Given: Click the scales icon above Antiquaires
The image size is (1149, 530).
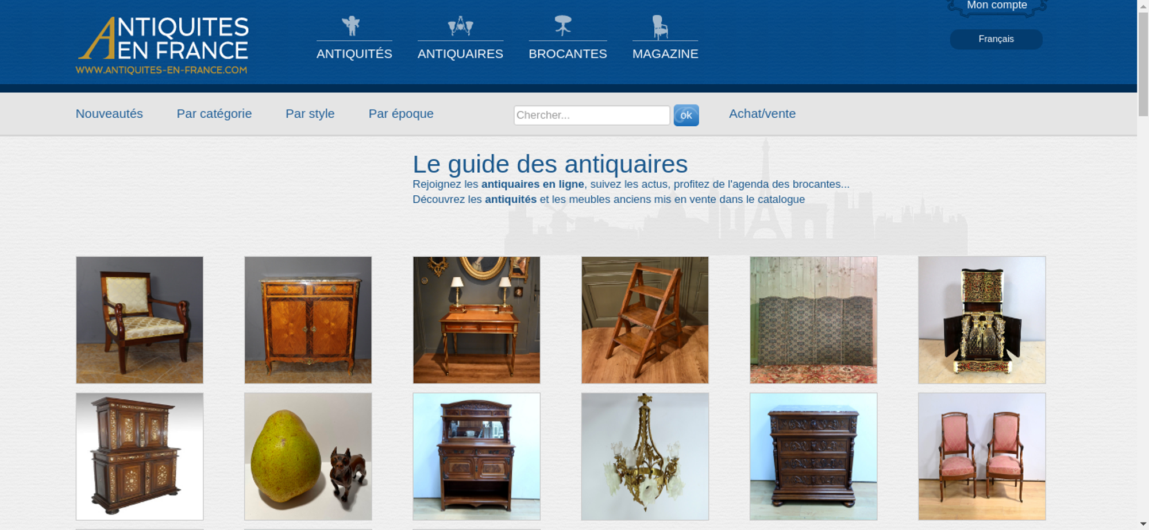Looking at the screenshot, I should 460,26.
